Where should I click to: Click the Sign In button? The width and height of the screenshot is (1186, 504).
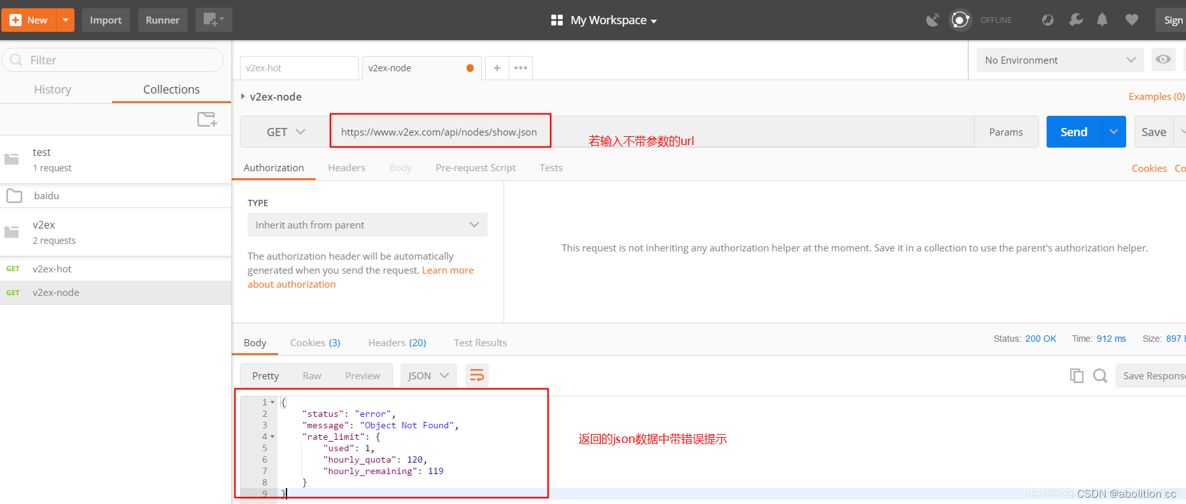pos(1171,20)
